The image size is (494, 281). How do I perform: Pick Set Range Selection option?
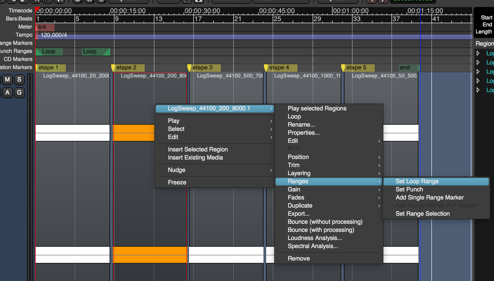(422, 214)
